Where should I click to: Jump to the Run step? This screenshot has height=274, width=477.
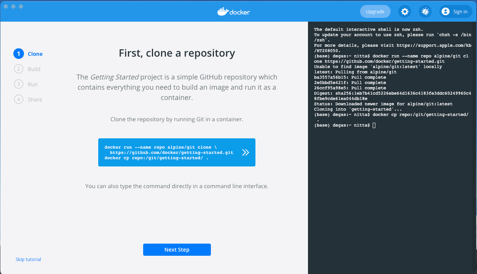point(32,84)
